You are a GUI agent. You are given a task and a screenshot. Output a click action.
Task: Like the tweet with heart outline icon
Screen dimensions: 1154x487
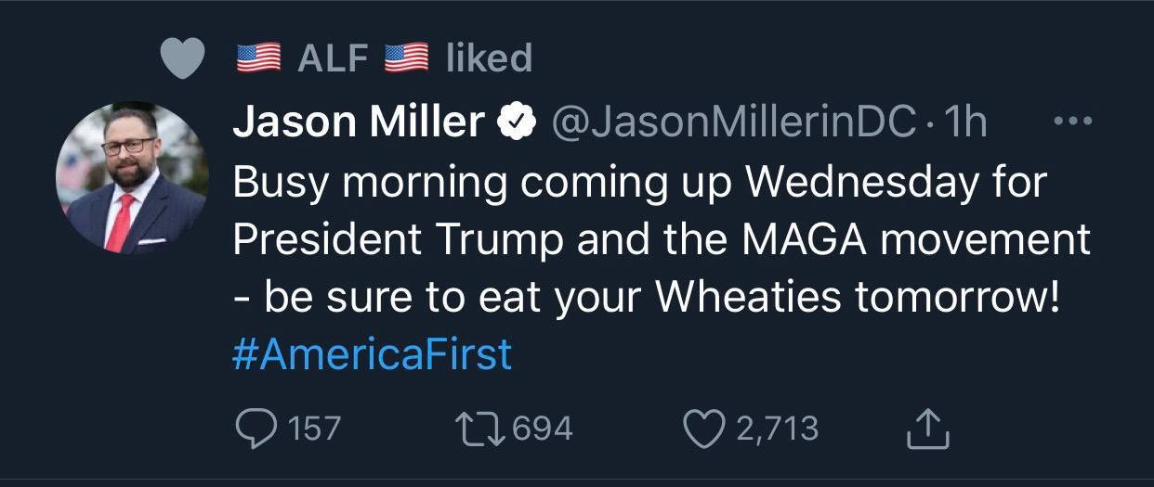(702, 429)
